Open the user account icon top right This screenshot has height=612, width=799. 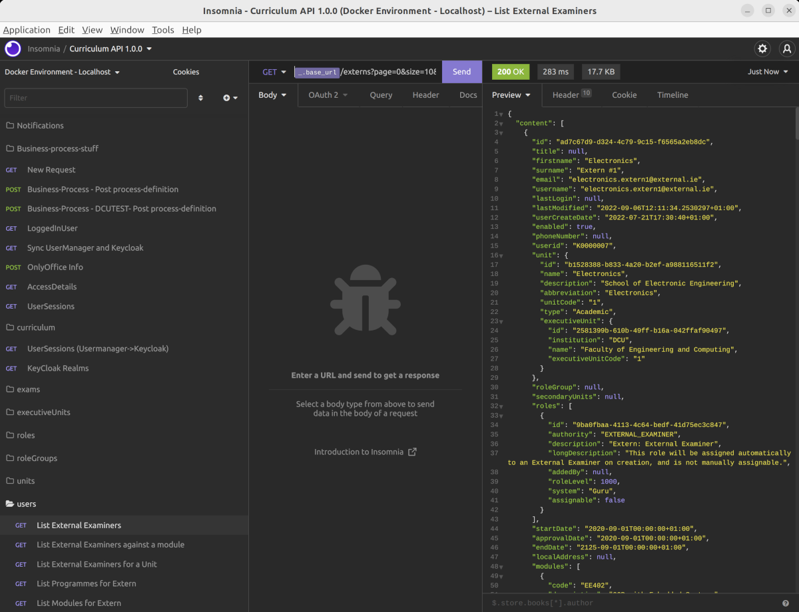(786, 49)
